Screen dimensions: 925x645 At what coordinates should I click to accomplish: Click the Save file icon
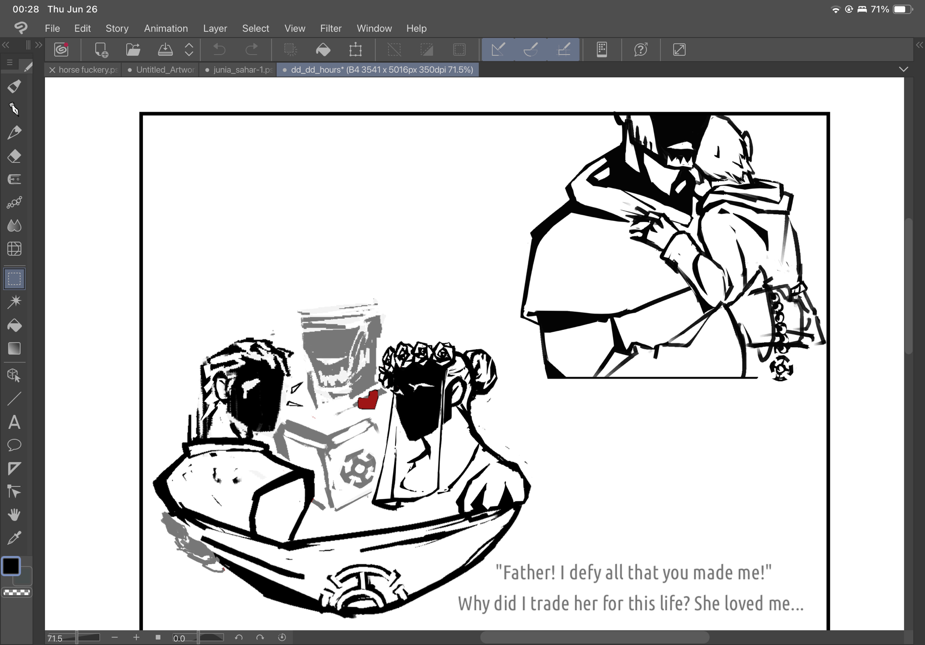click(x=165, y=50)
